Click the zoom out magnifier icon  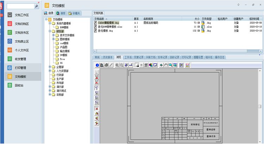[122, 65]
